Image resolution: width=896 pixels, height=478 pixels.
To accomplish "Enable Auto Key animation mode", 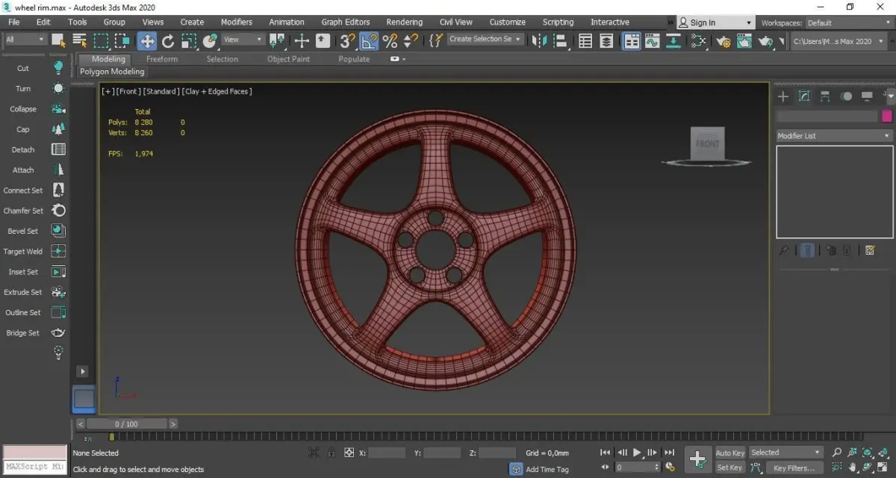I will (729, 453).
